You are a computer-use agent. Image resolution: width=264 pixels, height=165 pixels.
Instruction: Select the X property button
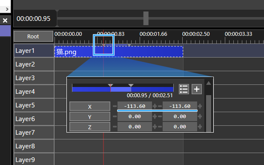pos(90,106)
